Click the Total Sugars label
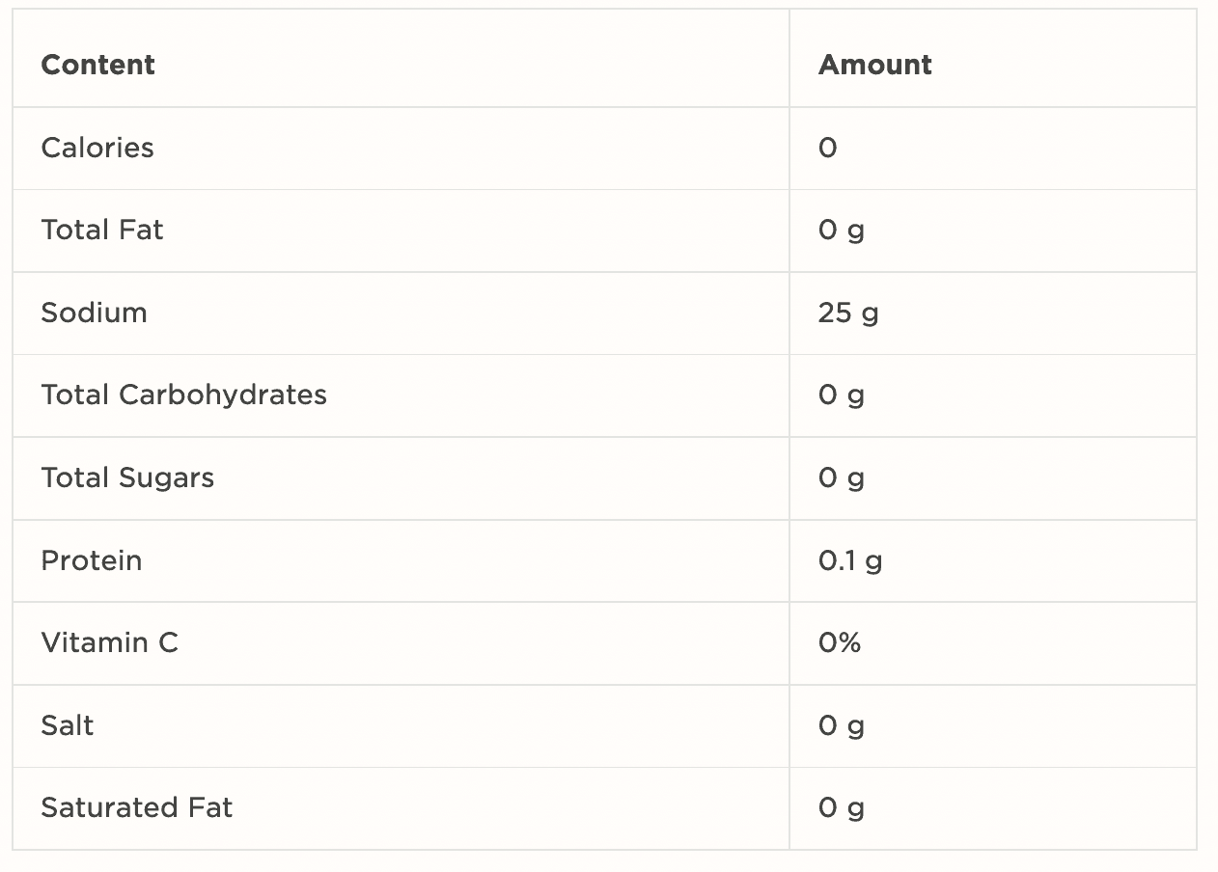1218x872 pixels. pyautogui.click(x=127, y=478)
